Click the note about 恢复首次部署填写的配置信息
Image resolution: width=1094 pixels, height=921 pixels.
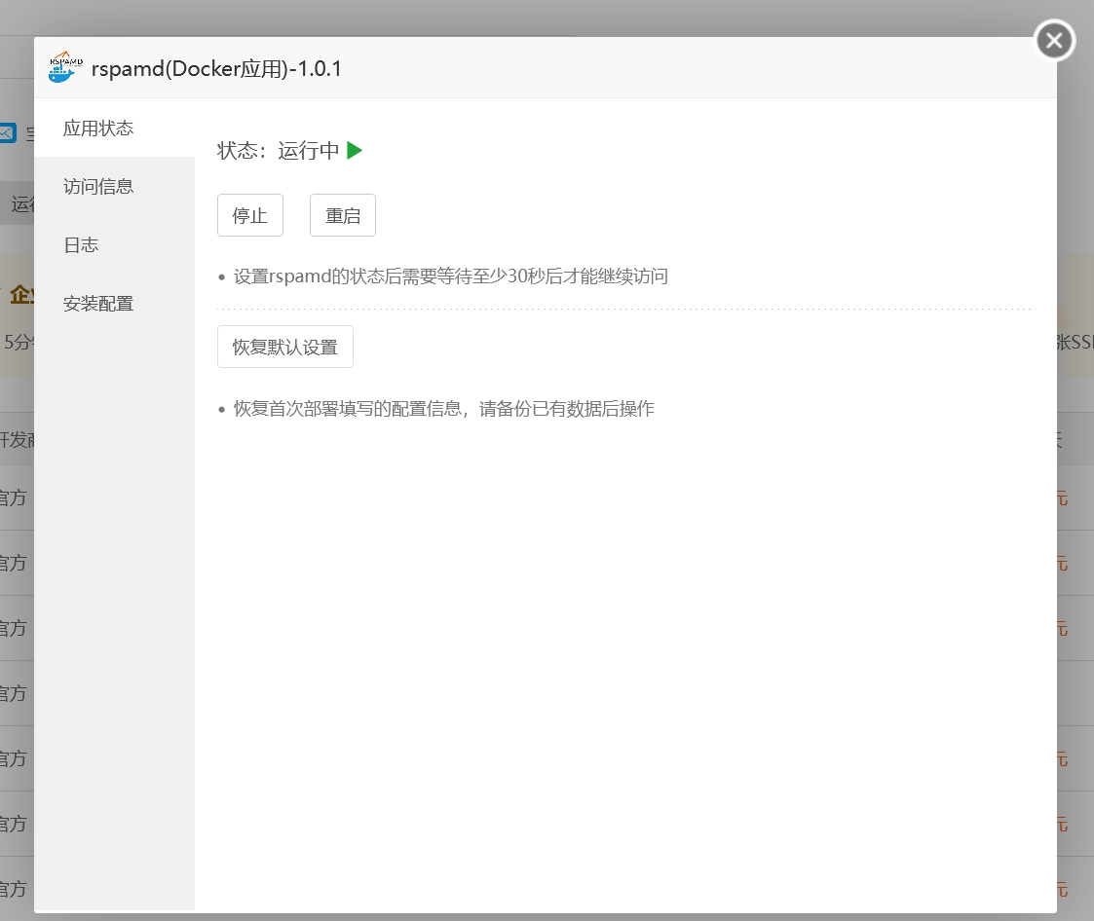click(x=444, y=409)
